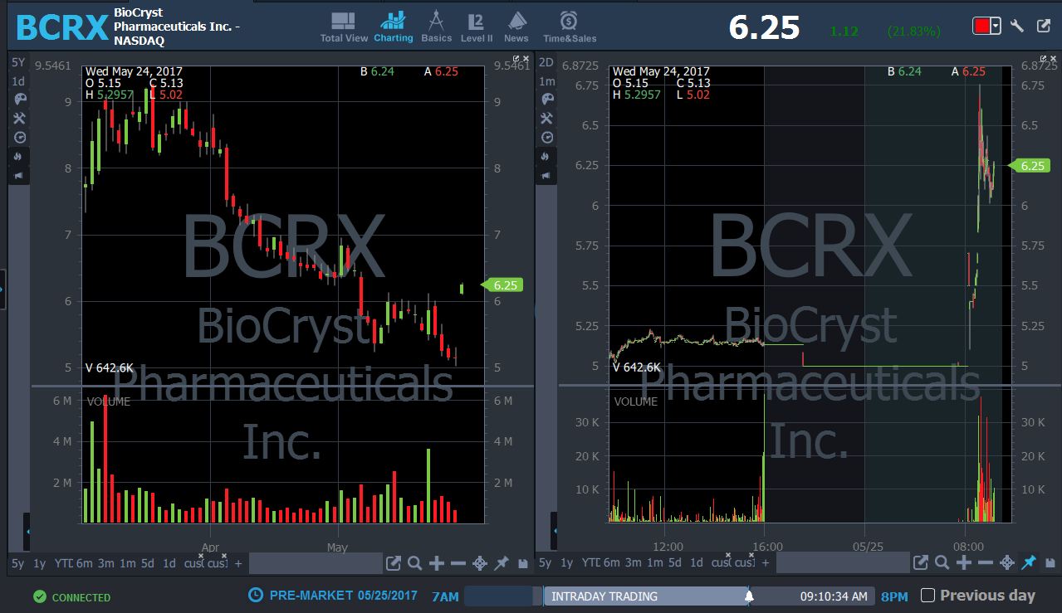Set left chart range to 3m

105,563
